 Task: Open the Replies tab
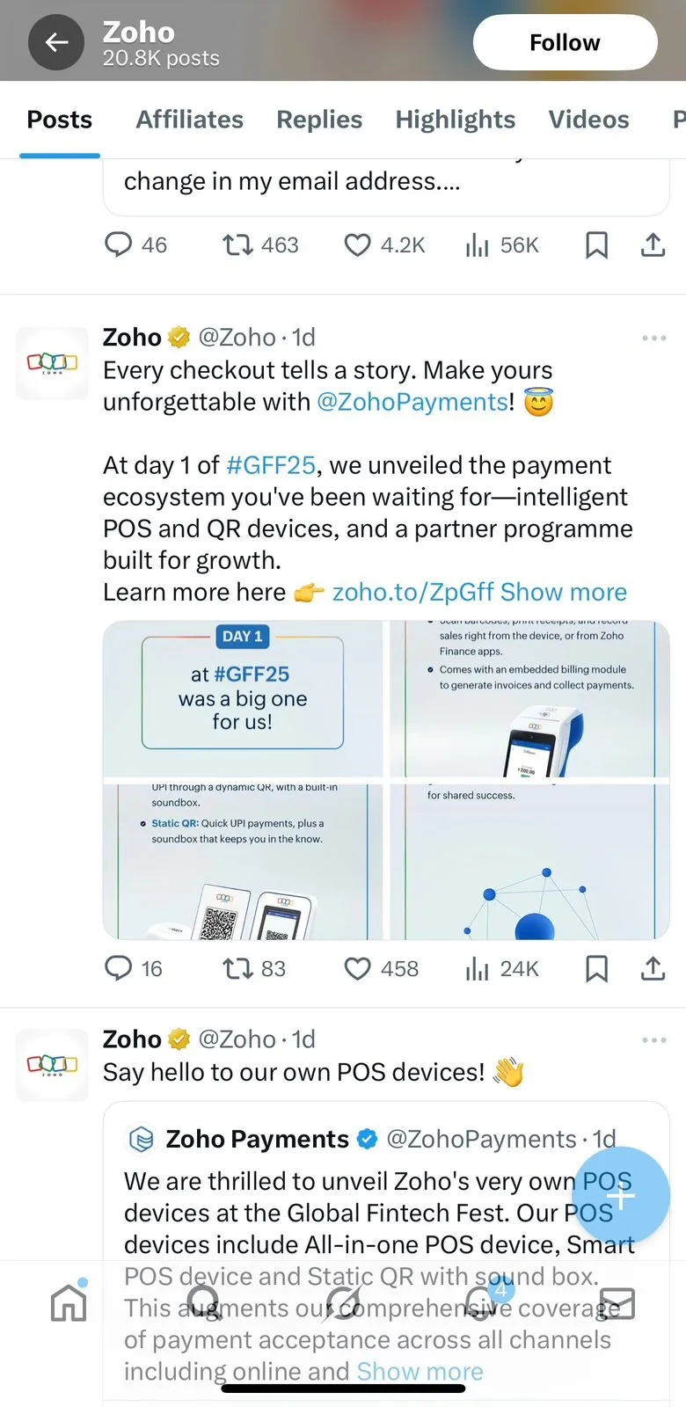319,120
